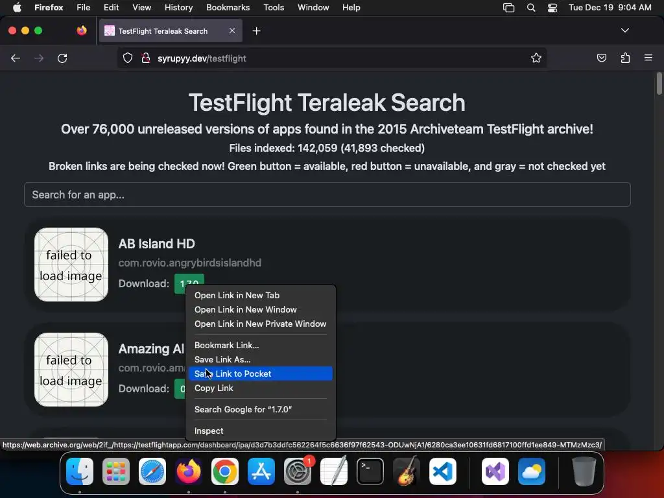Viewport: 664px width, 498px height.
Task: Choose Search Google for "1.7.0"
Action: [x=260, y=410]
